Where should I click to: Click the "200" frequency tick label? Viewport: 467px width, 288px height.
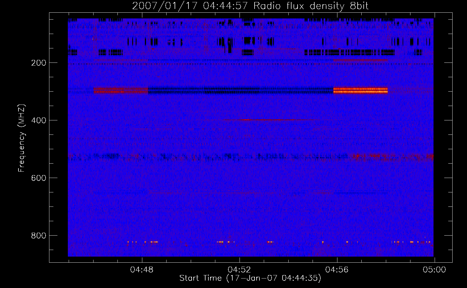tap(39, 63)
